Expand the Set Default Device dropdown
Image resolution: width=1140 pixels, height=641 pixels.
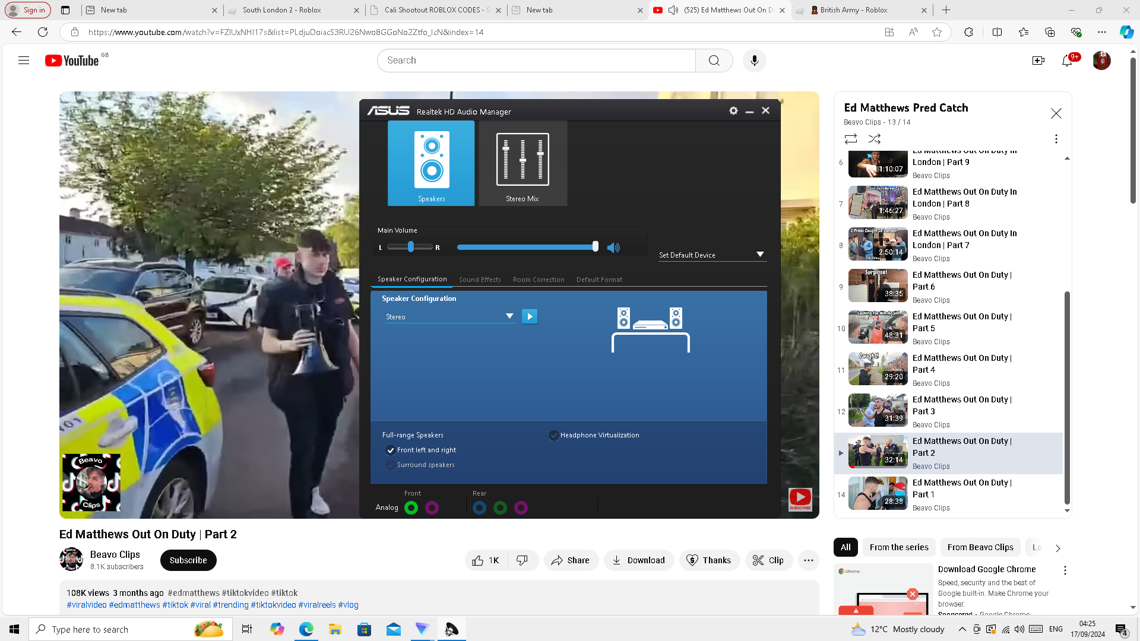[x=759, y=255]
